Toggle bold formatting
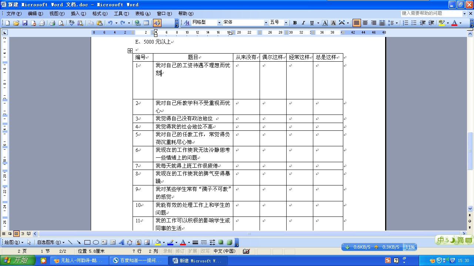 pyautogui.click(x=295, y=23)
